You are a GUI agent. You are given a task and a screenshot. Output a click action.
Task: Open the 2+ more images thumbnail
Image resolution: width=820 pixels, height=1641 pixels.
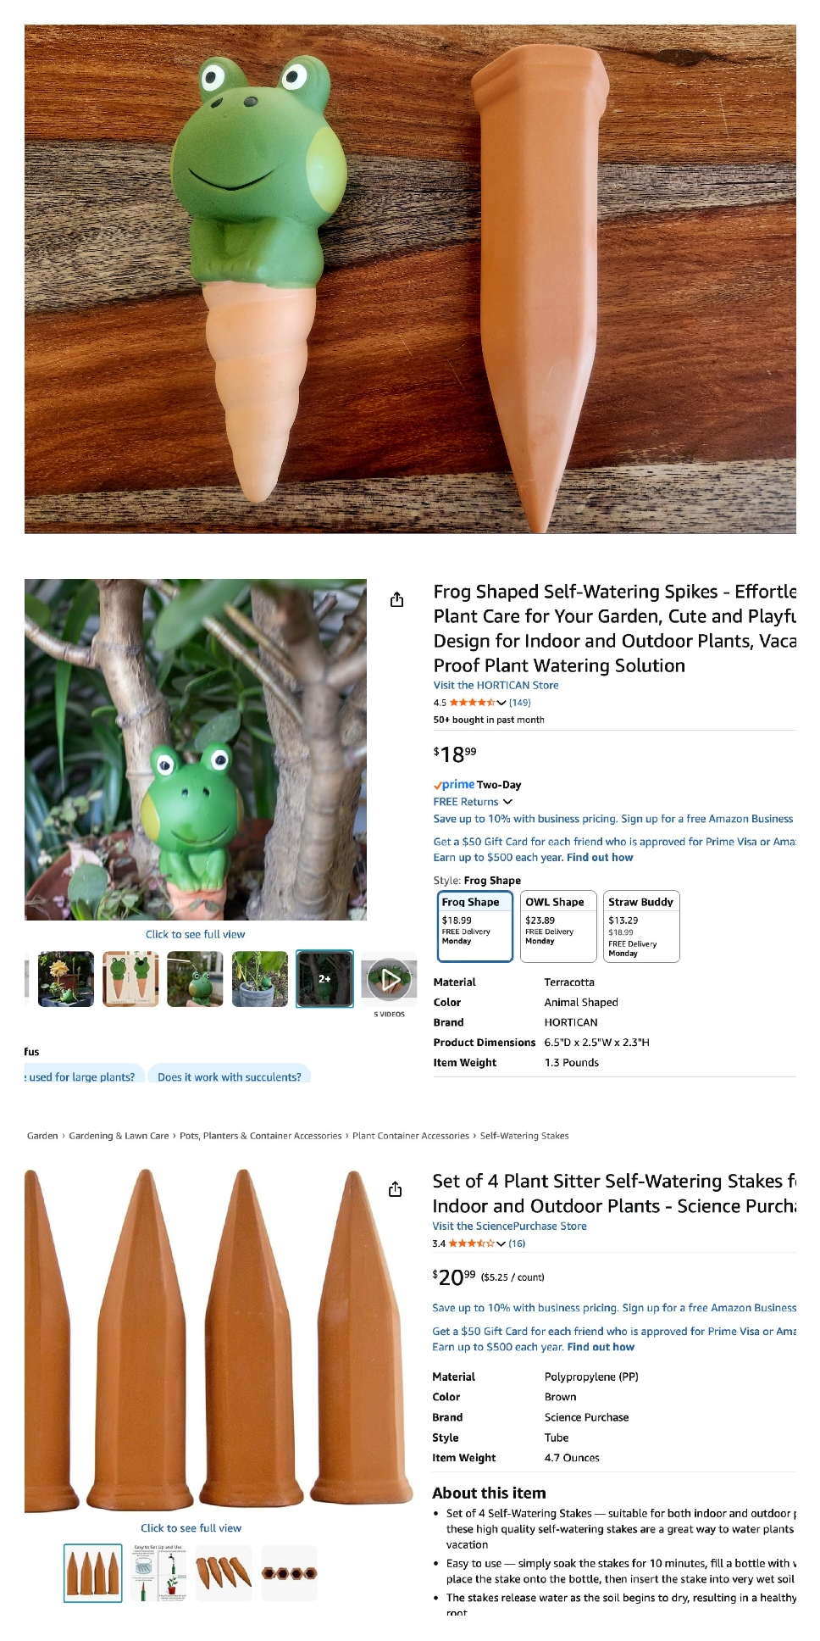[x=324, y=979]
